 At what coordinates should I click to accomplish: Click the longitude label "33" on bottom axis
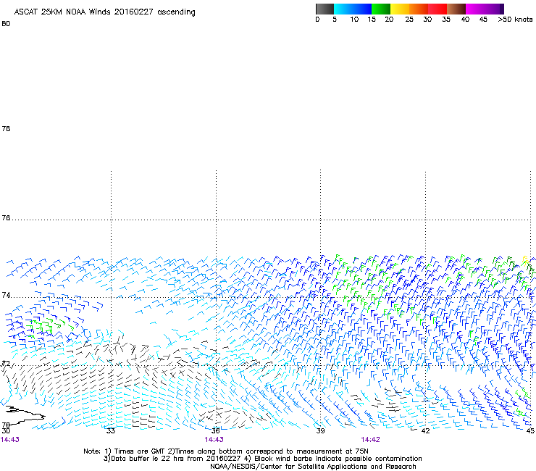(x=111, y=431)
